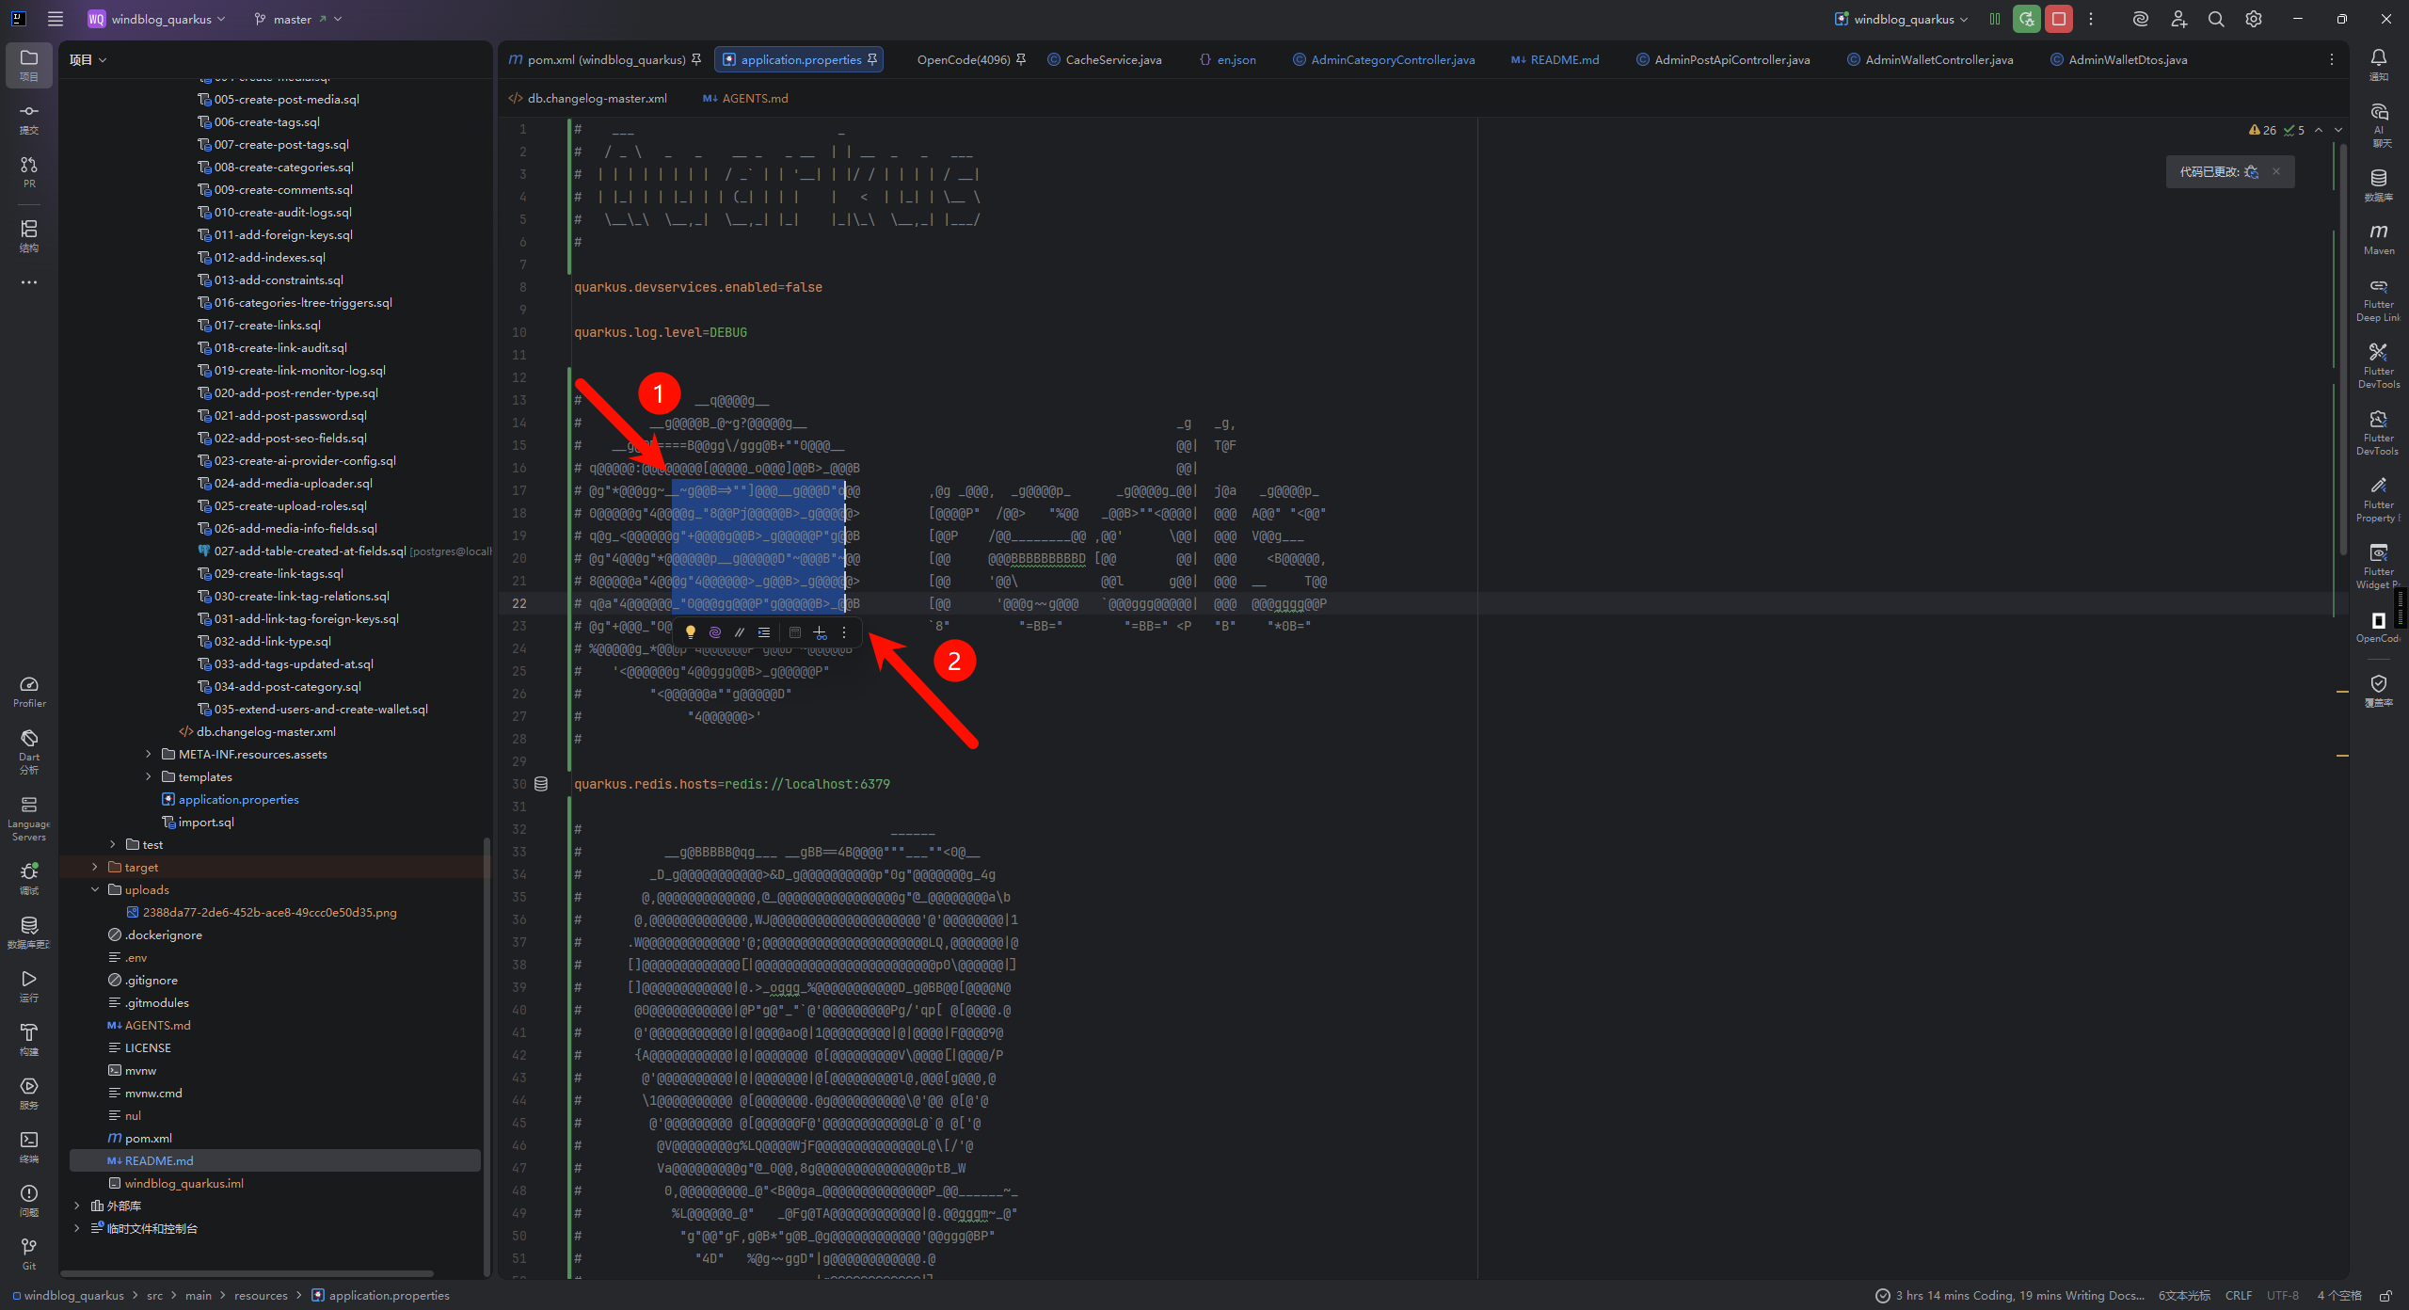Toggle pin on application.properties tab
Viewport: 2409px width, 1310px height.
(872, 59)
